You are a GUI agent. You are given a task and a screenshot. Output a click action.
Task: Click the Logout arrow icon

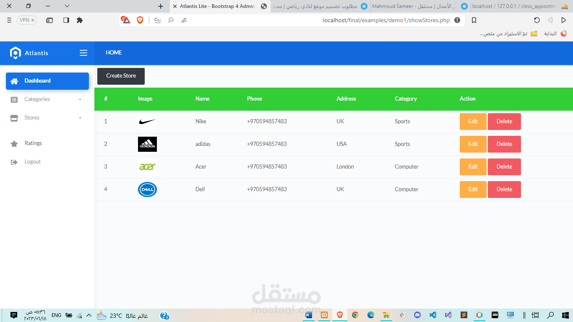[x=14, y=162]
